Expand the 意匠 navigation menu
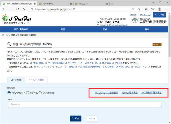171x124 pixels. (x=63, y=30)
